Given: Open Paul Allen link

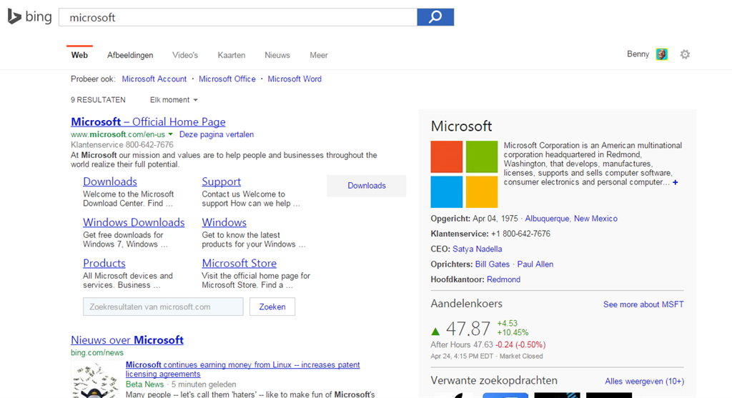Looking at the screenshot, I should [x=535, y=264].
